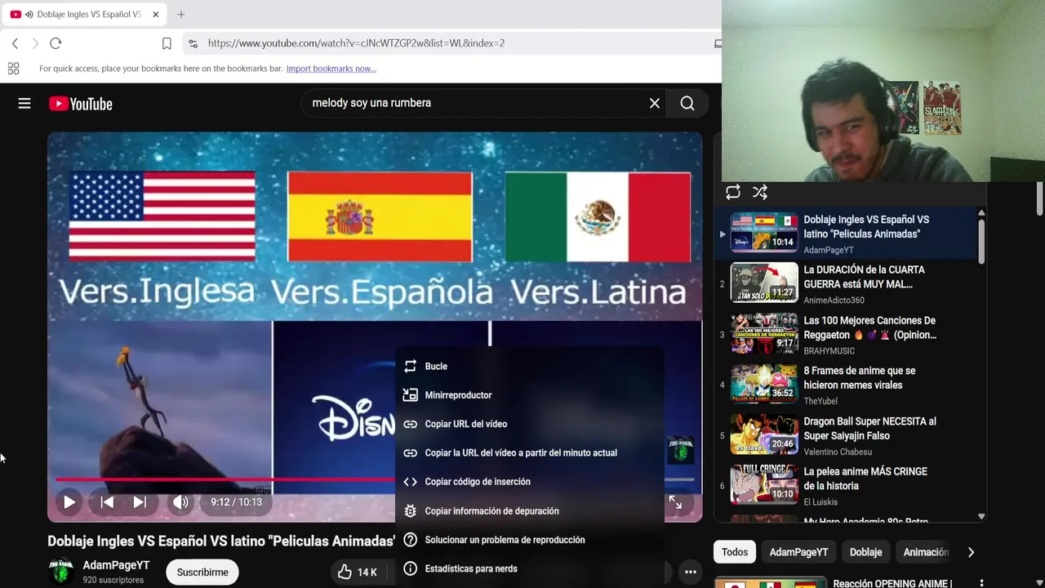Screen dimensions: 1045x588
Task: Close the Doblaje Ingles VS Español browser tab
Action: (x=155, y=14)
